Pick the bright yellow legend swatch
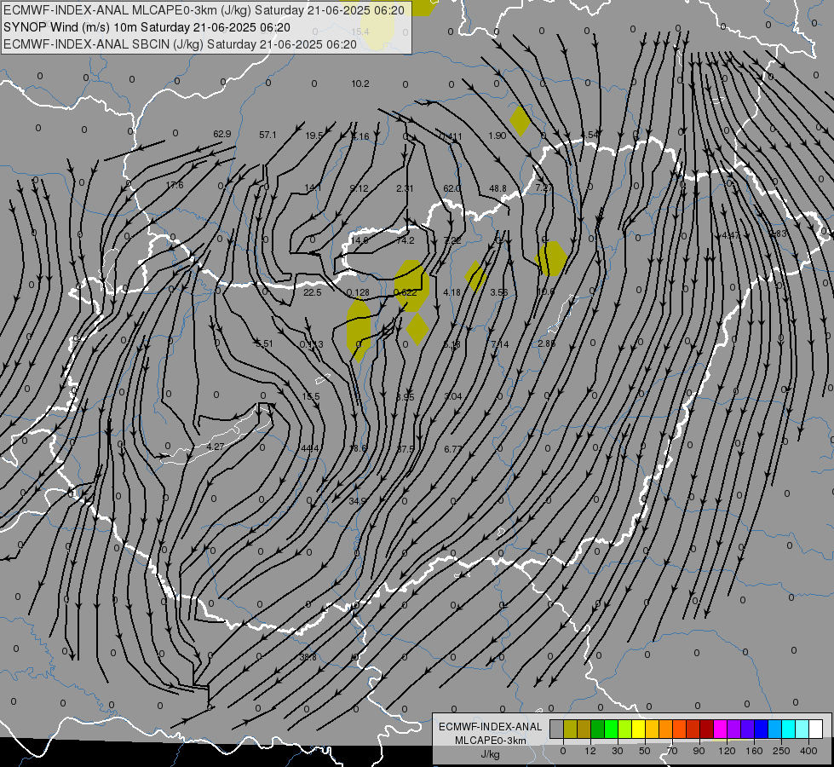Viewport: 834px width, 767px height. point(638,730)
